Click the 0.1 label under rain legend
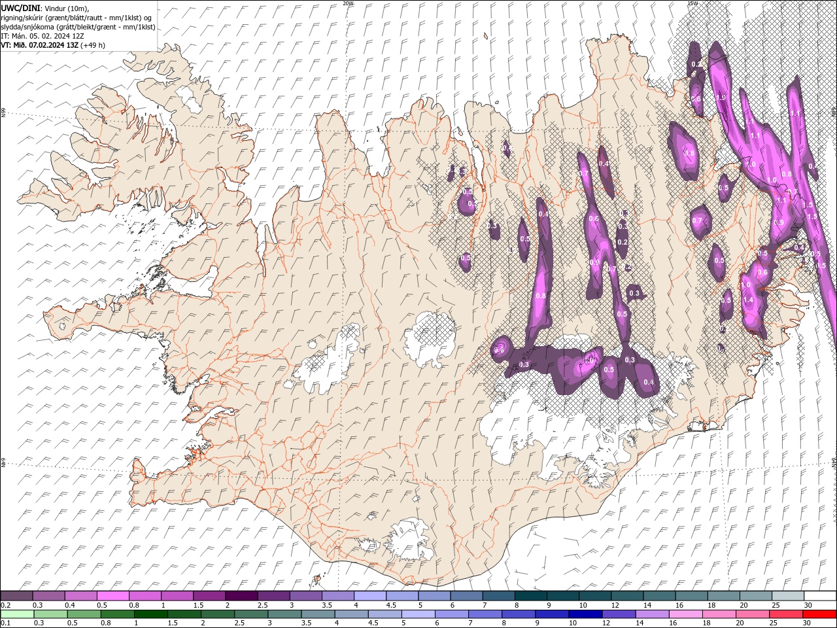This screenshot has height=628, width=837. [5, 623]
